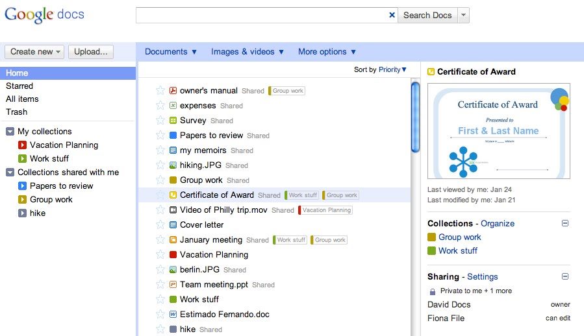Click the lock icon next to Private to me
Image resolution: width=584 pixels, height=336 pixels.
(x=433, y=291)
